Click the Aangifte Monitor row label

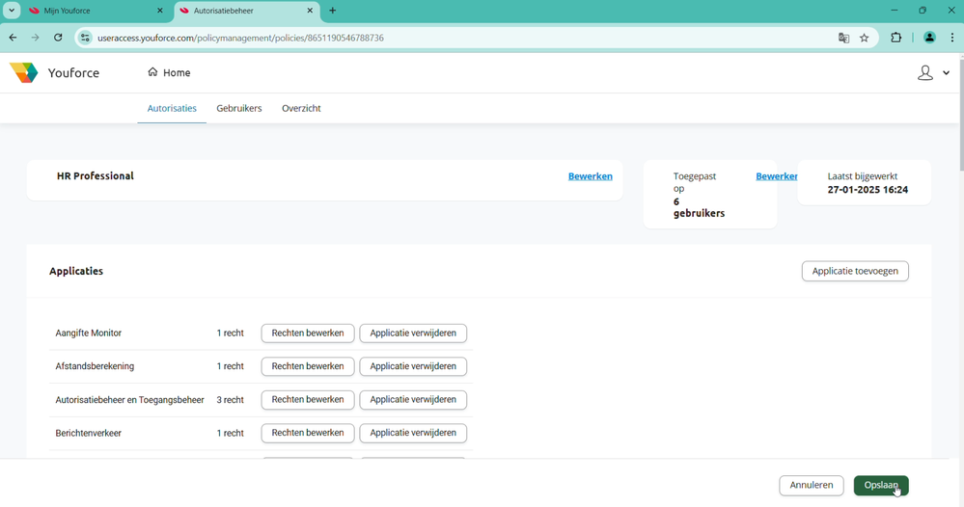(x=89, y=333)
